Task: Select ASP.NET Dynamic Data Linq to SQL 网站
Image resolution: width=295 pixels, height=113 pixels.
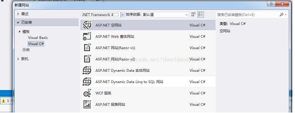Action: point(129,82)
